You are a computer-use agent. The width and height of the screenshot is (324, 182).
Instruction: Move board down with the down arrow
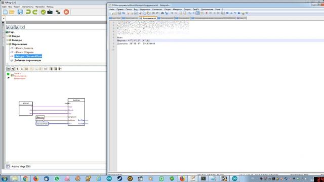22,69
